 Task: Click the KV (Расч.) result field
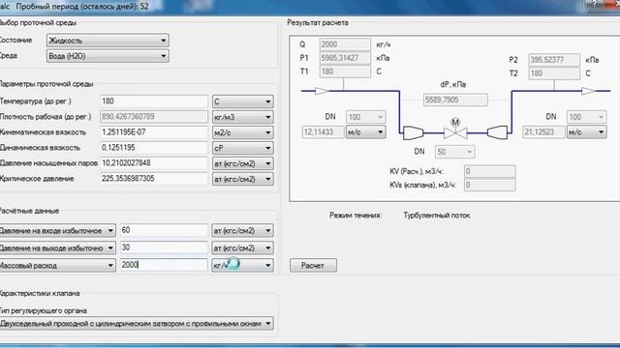click(x=489, y=171)
